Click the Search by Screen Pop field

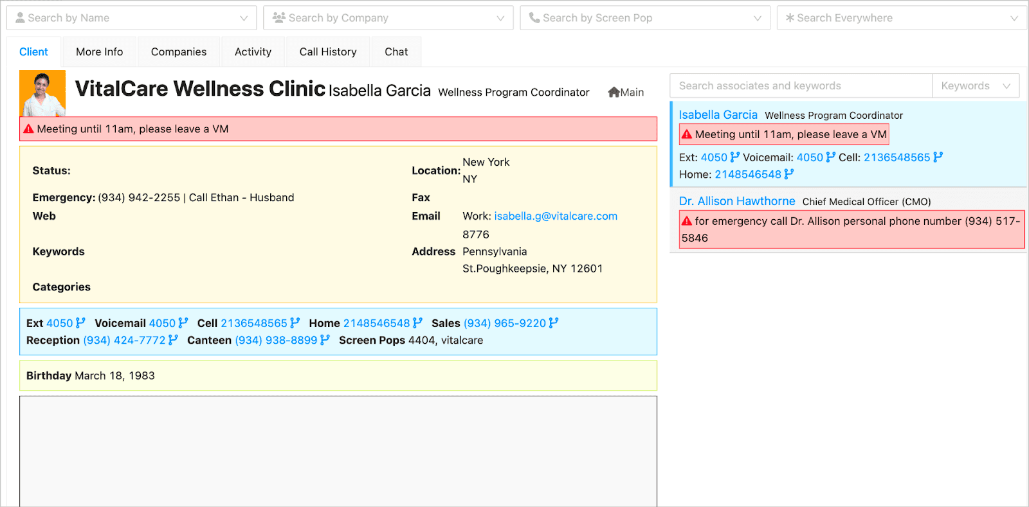click(645, 18)
